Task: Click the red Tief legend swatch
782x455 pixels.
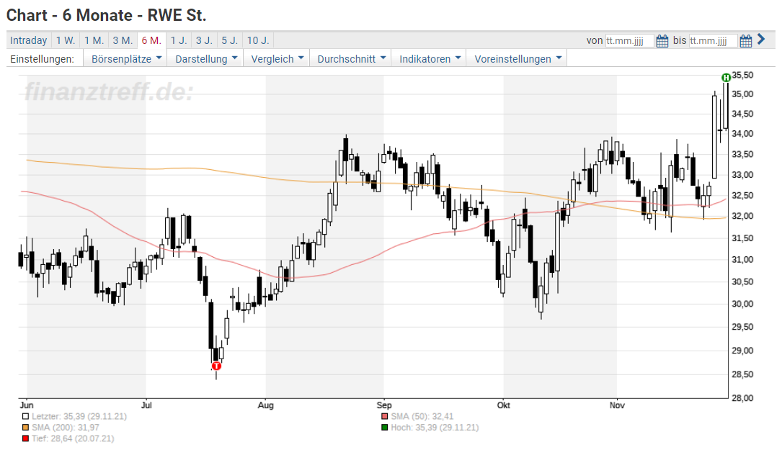Action: point(25,438)
